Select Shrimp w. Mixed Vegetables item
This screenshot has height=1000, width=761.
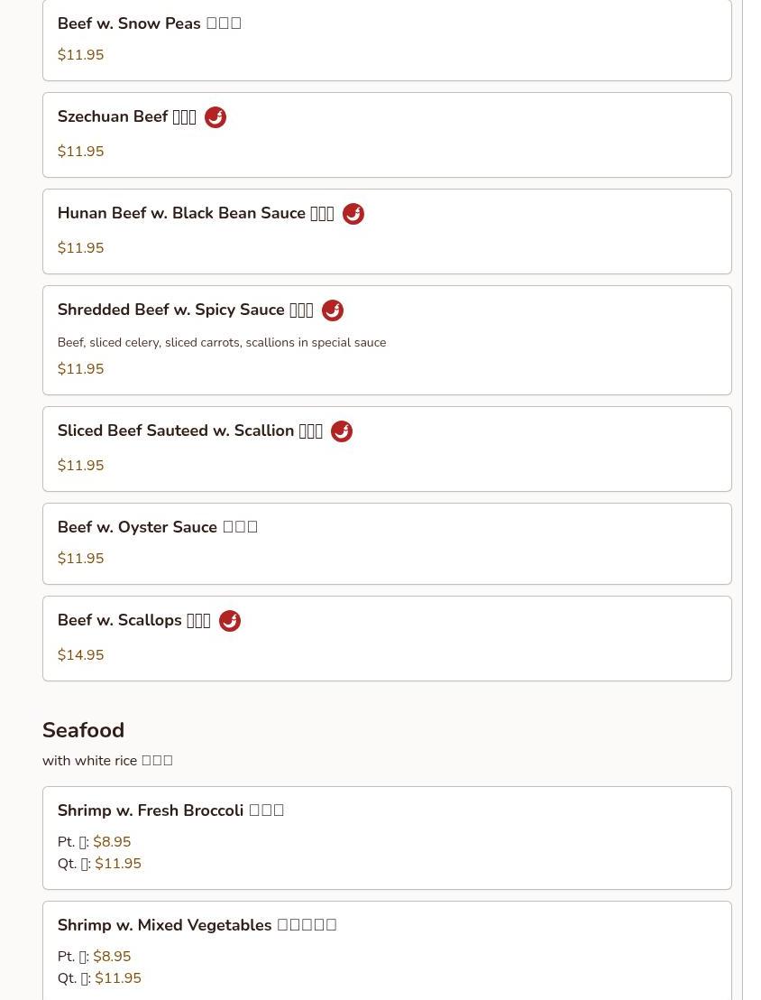pyautogui.click(x=387, y=951)
